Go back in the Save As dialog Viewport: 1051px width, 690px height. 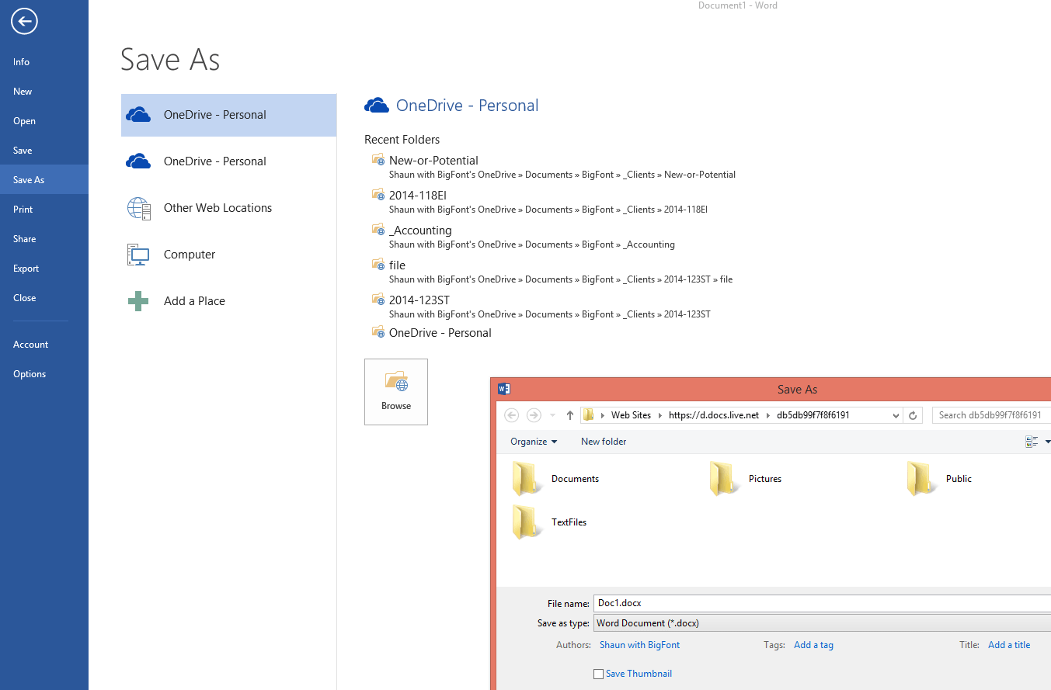(x=511, y=415)
